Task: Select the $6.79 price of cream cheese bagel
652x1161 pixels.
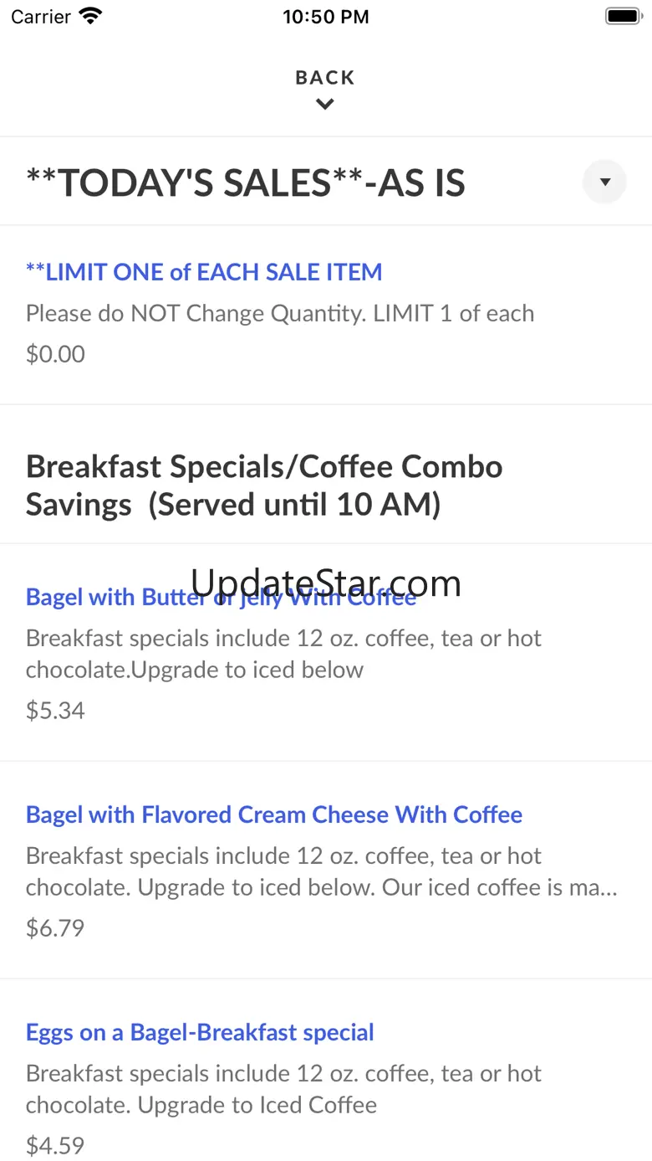Action: click(x=55, y=928)
